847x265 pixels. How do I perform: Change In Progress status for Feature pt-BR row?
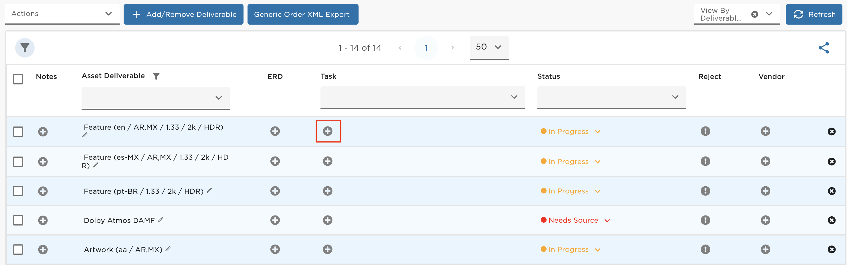click(571, 191)
